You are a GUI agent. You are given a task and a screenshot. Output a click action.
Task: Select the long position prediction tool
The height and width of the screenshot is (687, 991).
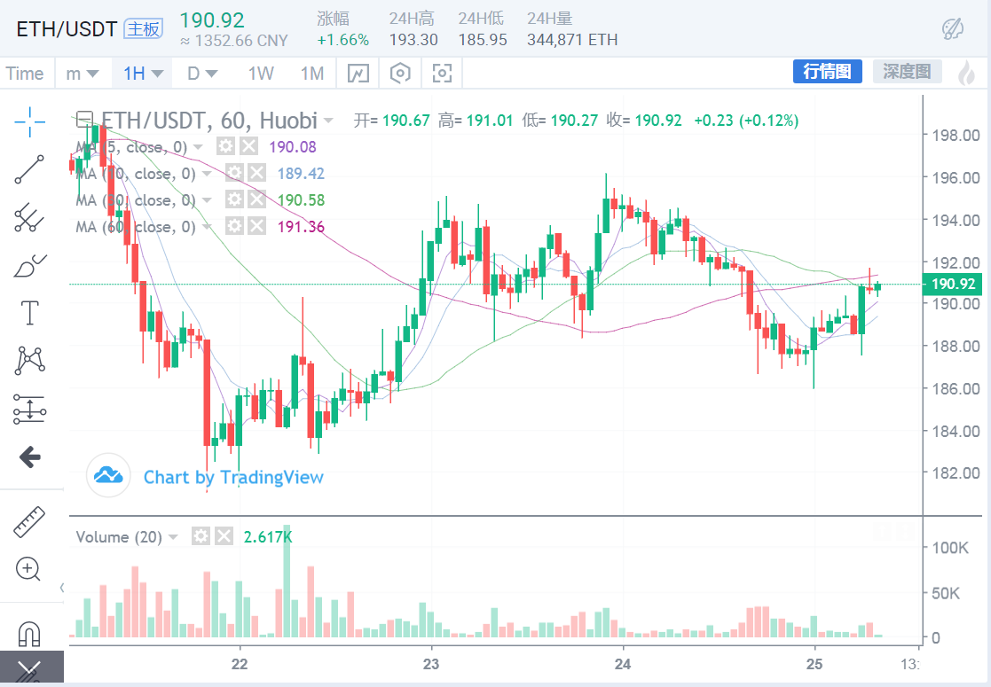coord(29,409)
